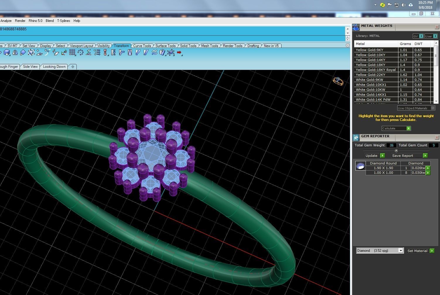
Task: Collapse the Gem Reporter totals section
Action: [396, 150]
